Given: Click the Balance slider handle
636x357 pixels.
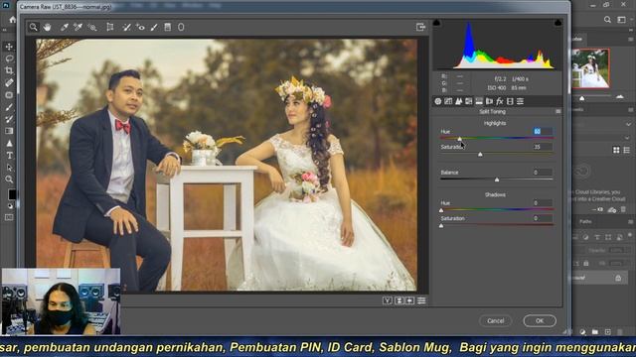Looking at the screenshot, I should pos(497,179).
